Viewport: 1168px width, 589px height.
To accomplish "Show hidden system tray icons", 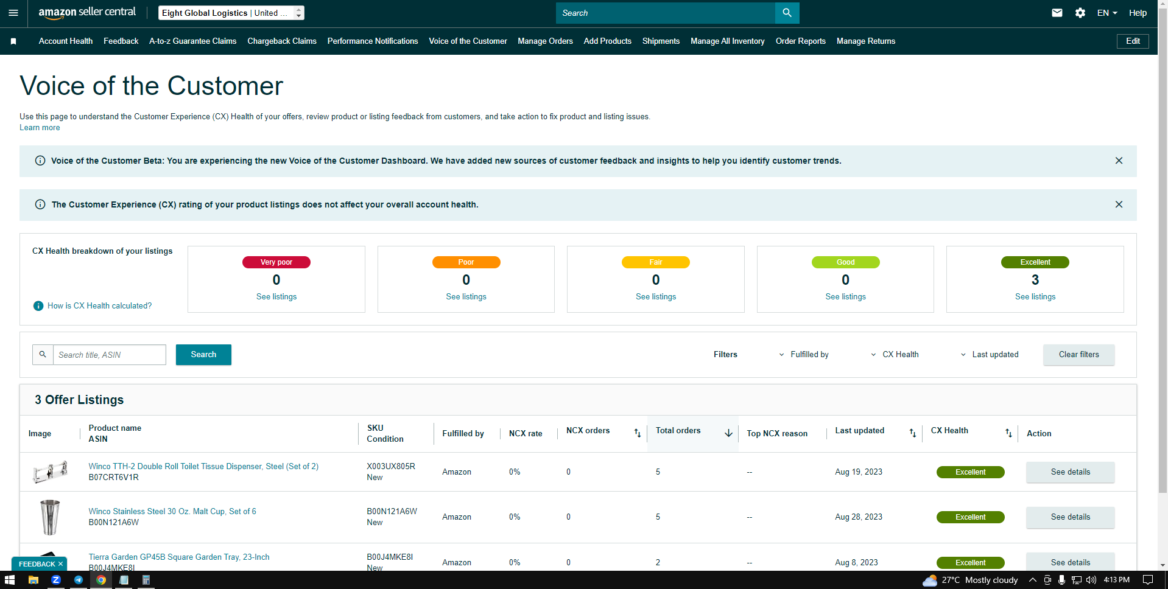I will (1032, 580).
